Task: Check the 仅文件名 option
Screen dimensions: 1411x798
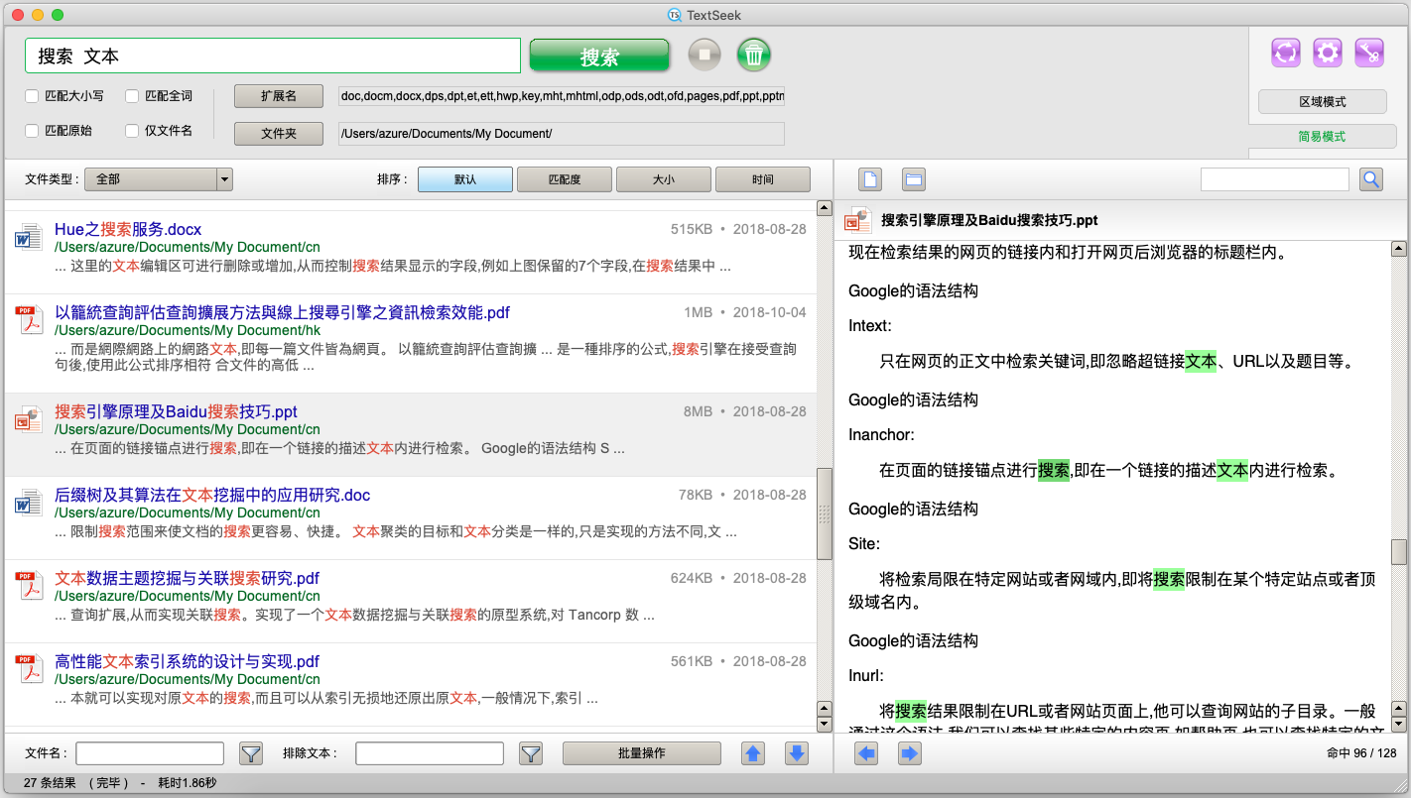Action: 132,131
